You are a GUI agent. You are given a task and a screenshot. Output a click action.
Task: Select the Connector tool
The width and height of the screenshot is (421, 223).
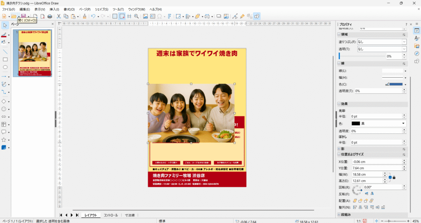(x=4, y=92)
